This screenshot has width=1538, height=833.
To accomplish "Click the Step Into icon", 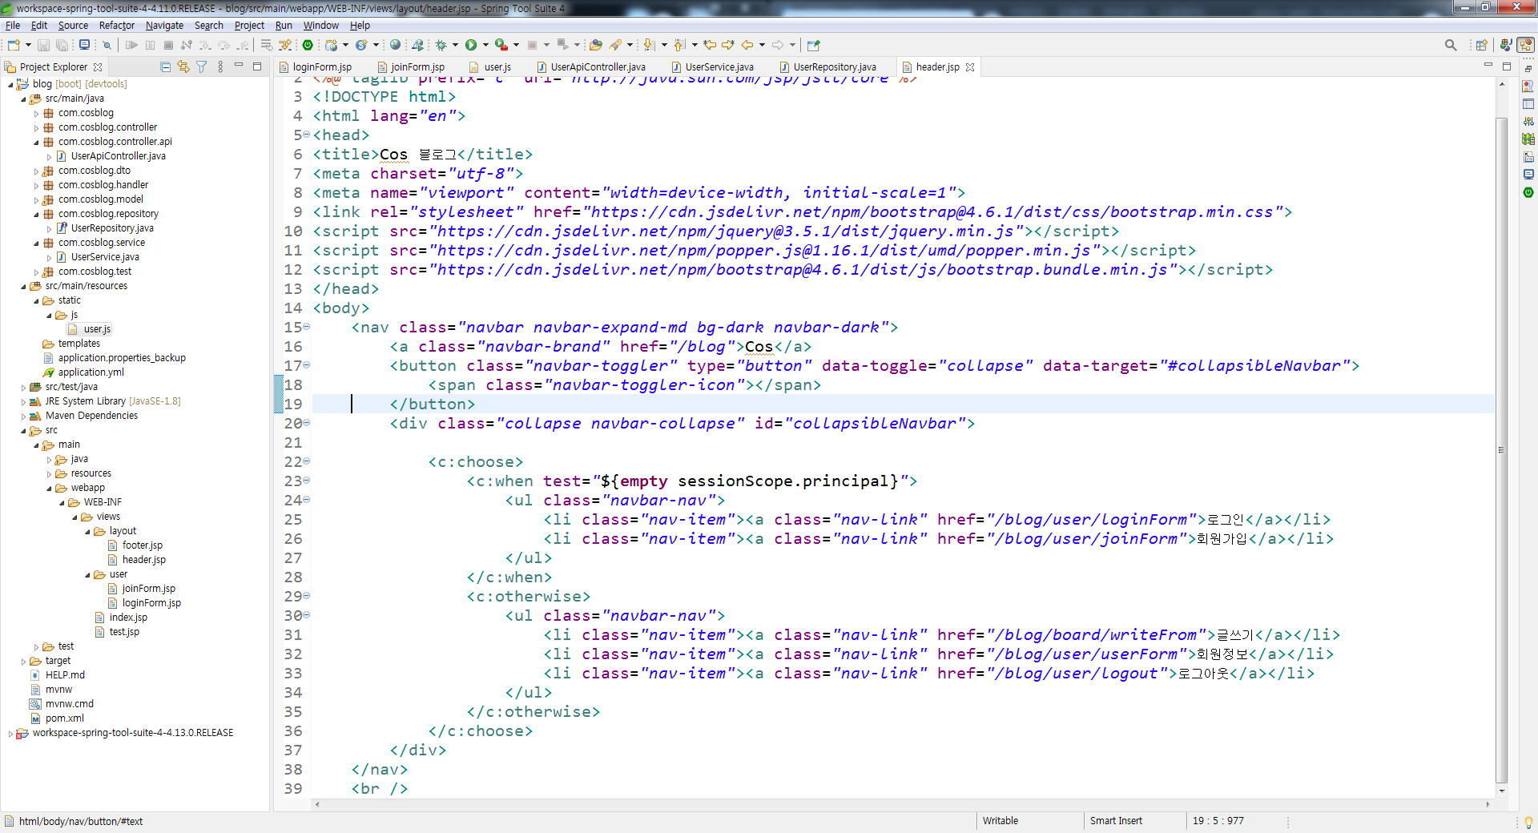I will (x=205, y=45).
